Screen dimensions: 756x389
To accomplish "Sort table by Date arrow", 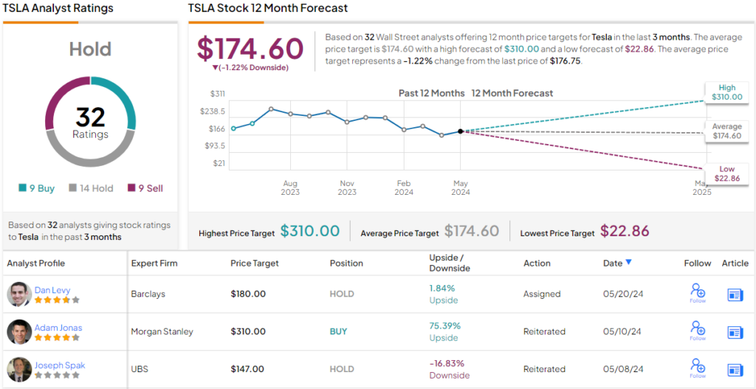I will (628, 262).
